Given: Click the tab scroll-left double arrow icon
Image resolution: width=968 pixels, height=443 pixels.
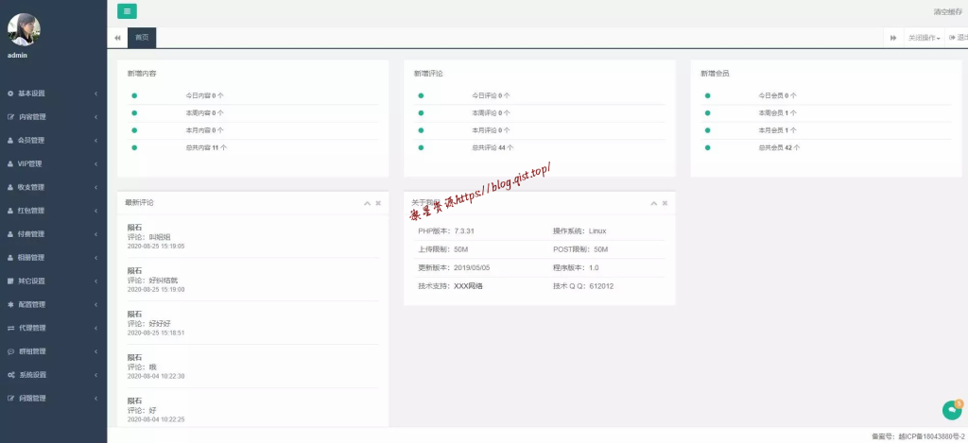Looking at the screenshot, I should 117,38.
